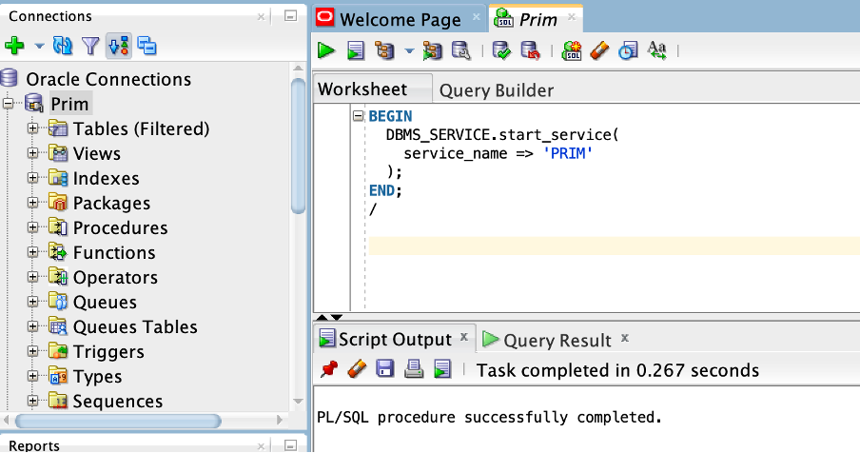The height and width of the screenshot is (453, 860).
Task: Open Unshared SQL Worksheet icon
Action: pyautogui.click(x=572, y=51)
